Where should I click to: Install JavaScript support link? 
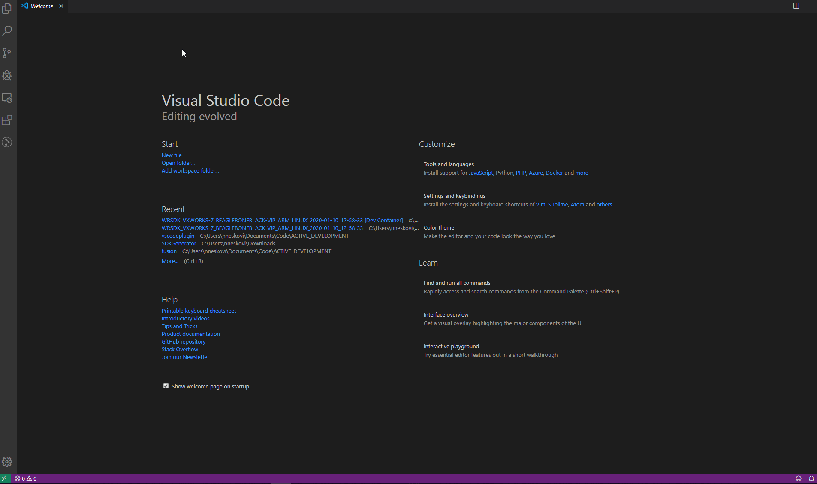481,173
